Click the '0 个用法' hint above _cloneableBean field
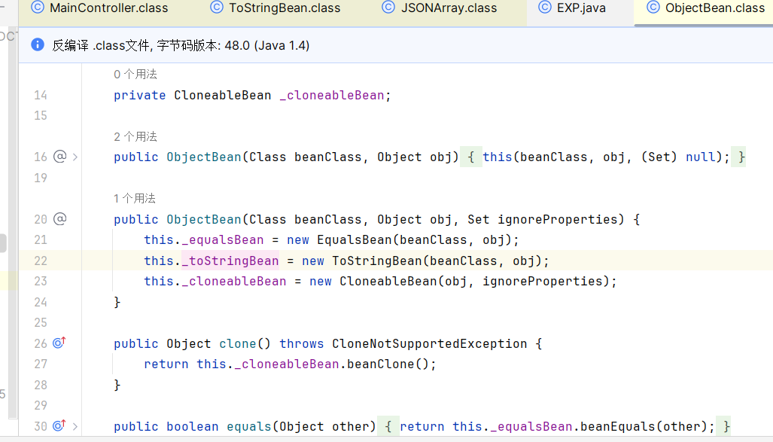 pos(135,75)
